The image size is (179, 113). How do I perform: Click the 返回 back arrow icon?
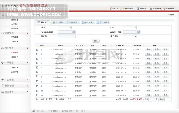(169, 15)
